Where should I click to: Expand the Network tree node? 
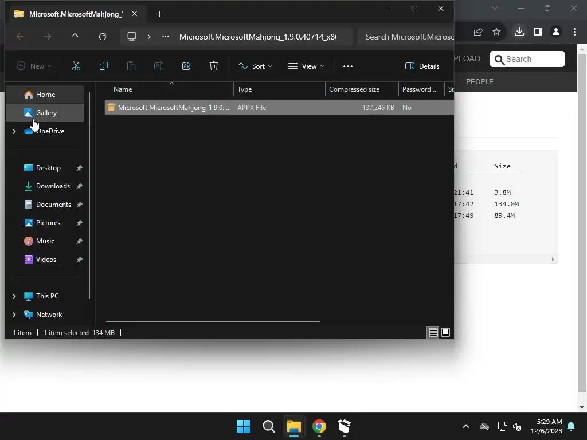14,315
